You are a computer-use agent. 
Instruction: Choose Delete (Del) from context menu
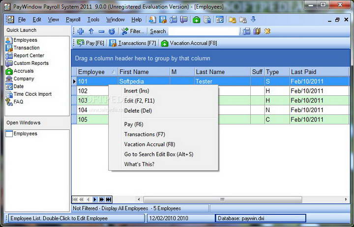point(163,111)
